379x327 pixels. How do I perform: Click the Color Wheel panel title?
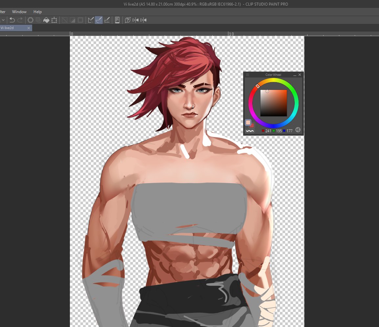coord(273,75)
